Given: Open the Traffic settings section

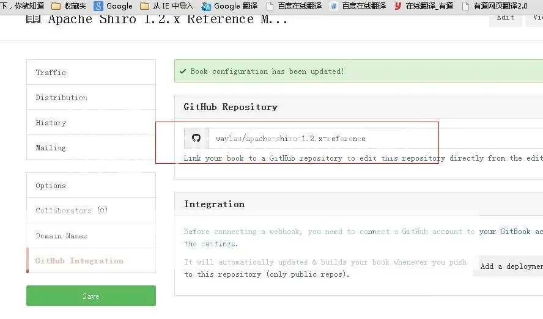Looking at the screenshot, I should click(x=91, y=72).
